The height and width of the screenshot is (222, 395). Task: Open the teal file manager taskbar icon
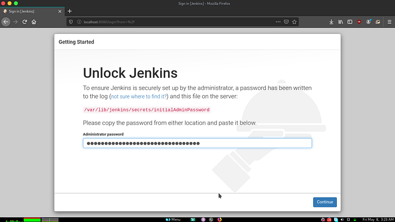193,220
